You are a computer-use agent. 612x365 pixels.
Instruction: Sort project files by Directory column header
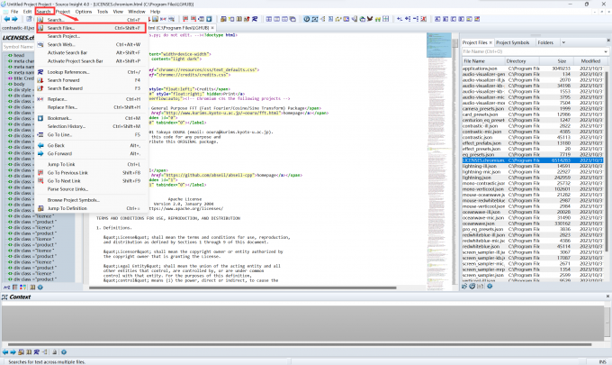point(522,61)
